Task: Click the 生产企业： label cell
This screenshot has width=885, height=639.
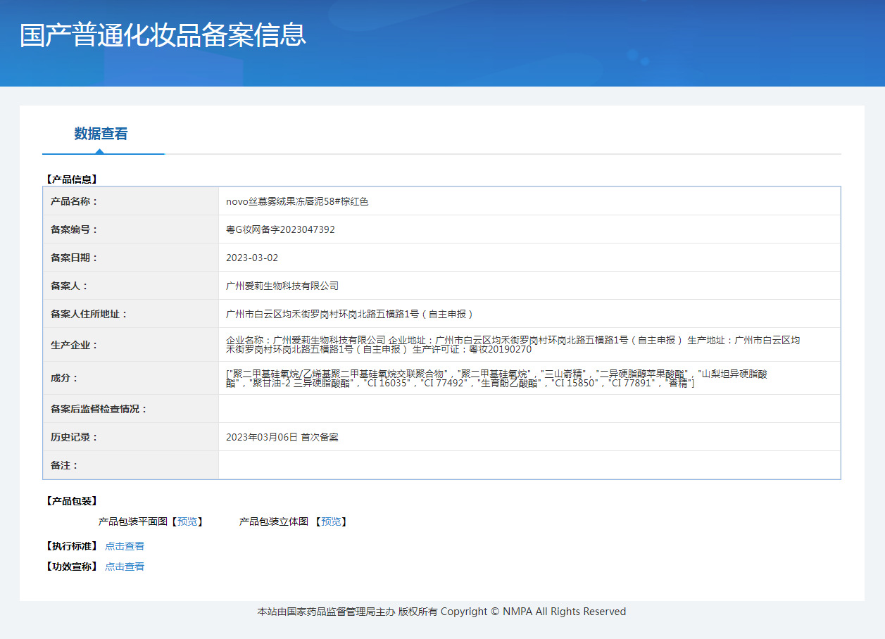Action: [x=131, y=345]
